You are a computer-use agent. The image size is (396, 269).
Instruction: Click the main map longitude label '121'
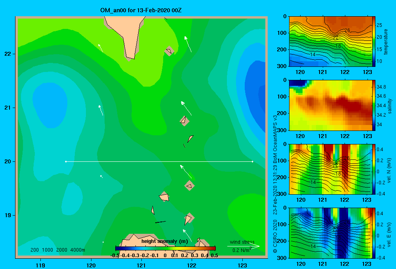141,265
